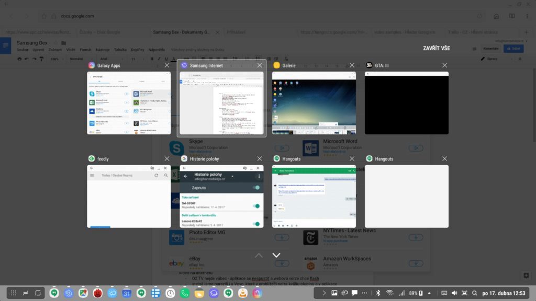Close the feedly window card
This screenshot has height=301, width=536.
(x=166, y=159)
